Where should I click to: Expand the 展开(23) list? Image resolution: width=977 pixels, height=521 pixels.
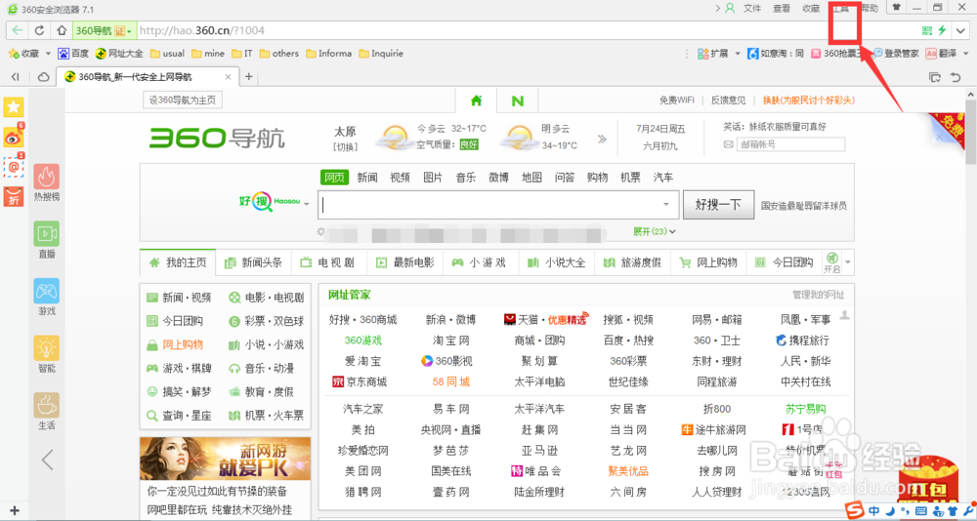[x=655, y=231]
